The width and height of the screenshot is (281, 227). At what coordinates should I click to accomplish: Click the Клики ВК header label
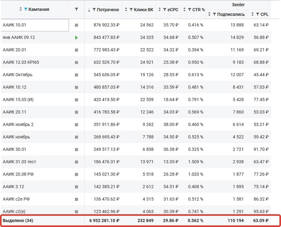[143, 10]
